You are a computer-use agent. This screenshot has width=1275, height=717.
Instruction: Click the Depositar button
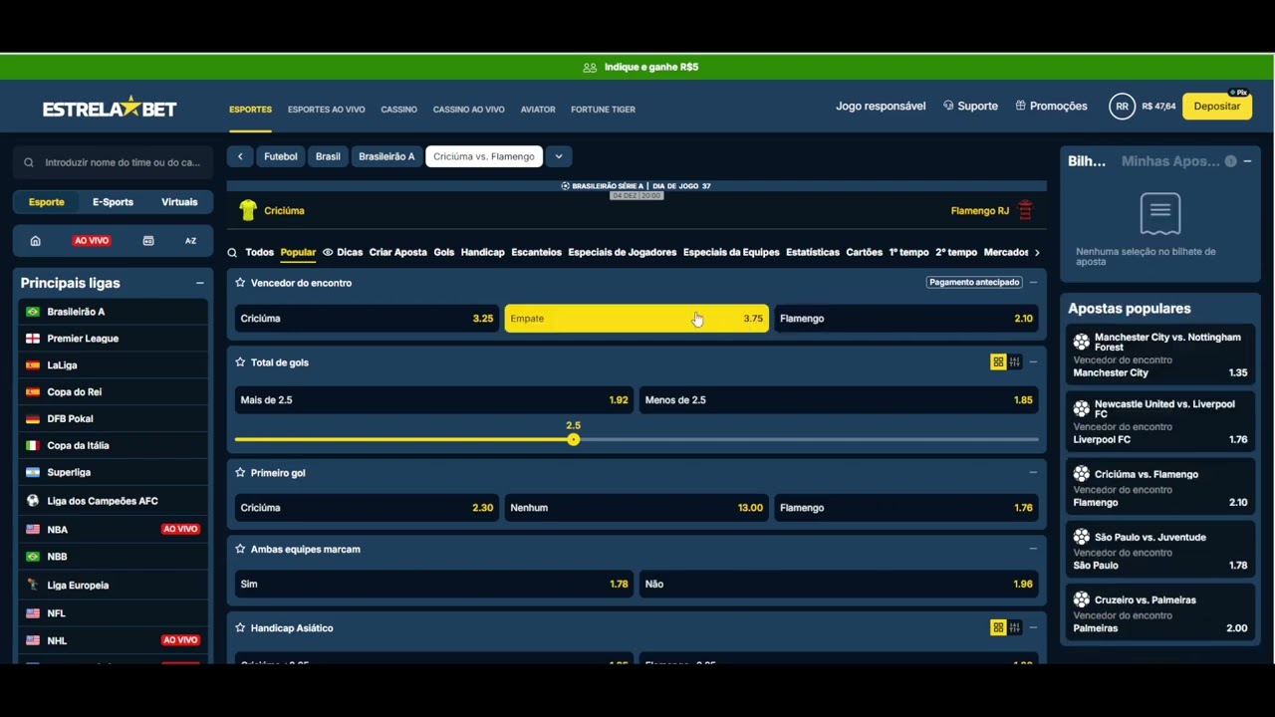pyautogui.click(x=1216, y=107)
